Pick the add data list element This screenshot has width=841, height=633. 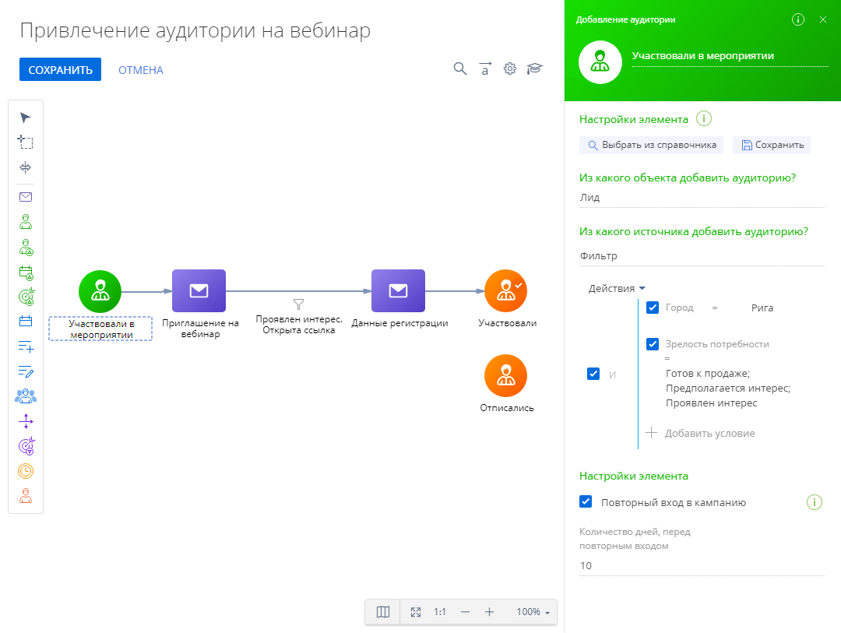[x=26, y=346]
